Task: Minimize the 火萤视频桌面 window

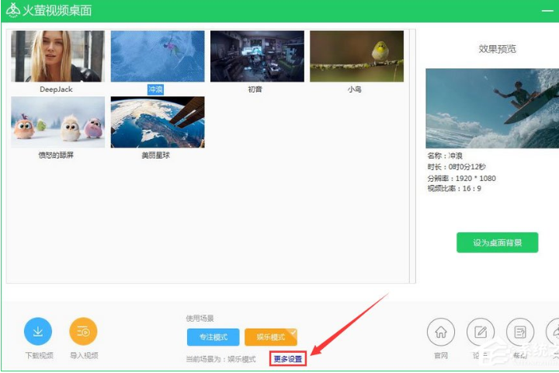Action: click(547, 11)
